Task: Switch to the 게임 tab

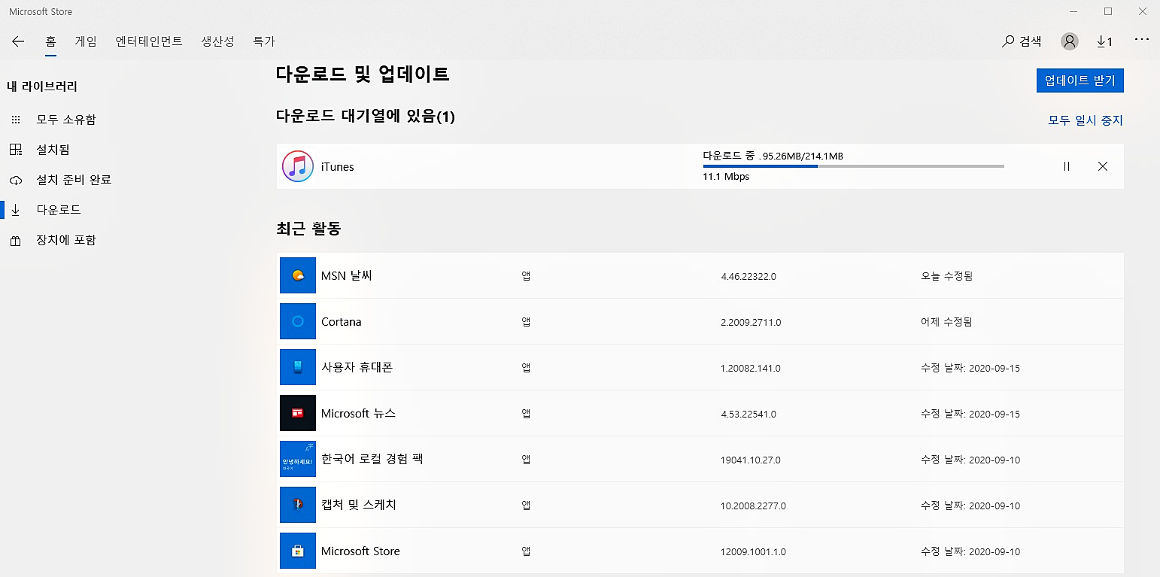Action: pos(86,41)
